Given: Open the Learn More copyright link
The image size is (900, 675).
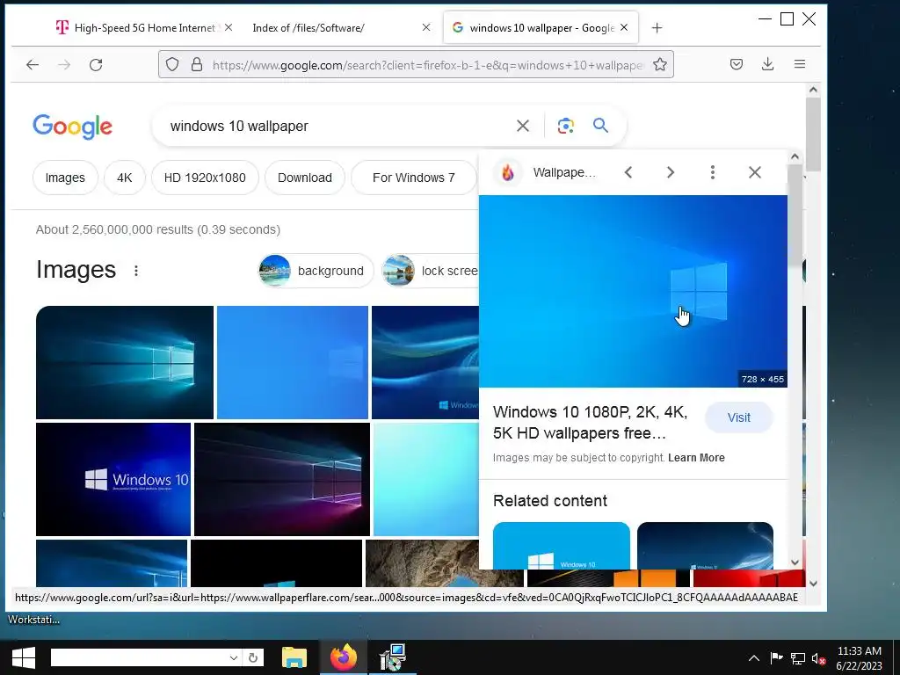Looking at the screenshot, I should pos(696,457).
